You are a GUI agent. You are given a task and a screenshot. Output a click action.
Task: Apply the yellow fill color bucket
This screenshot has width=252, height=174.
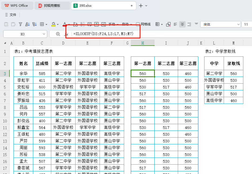coord(53,24)
